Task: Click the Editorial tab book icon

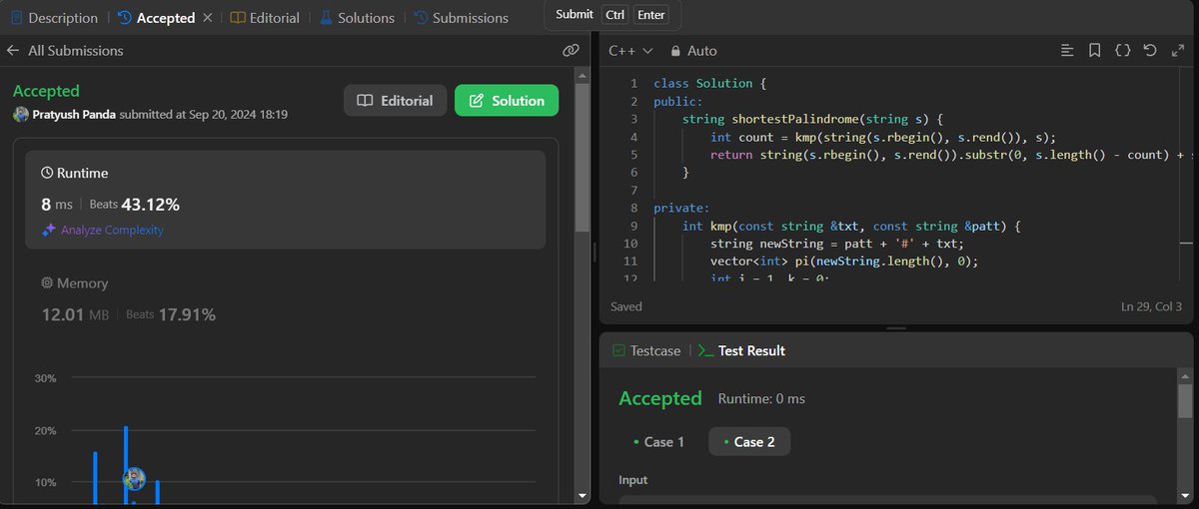Action: 237,18
